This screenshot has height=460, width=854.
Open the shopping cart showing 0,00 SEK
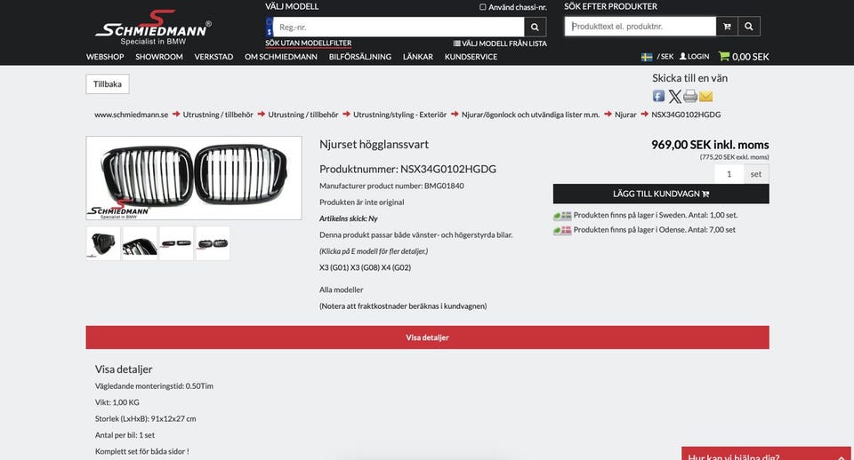click(x=744, y=57)
